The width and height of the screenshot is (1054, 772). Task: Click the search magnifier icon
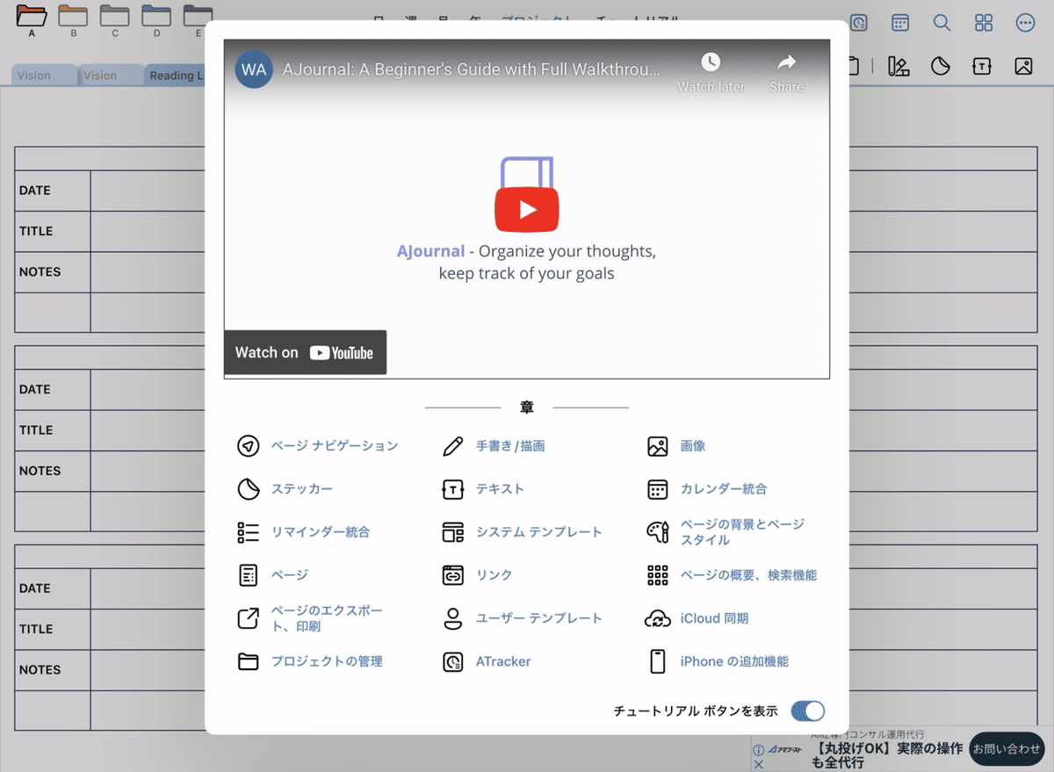coord(942,23)
